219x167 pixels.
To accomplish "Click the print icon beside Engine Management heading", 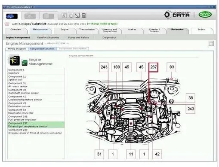I will pos(211,43).
